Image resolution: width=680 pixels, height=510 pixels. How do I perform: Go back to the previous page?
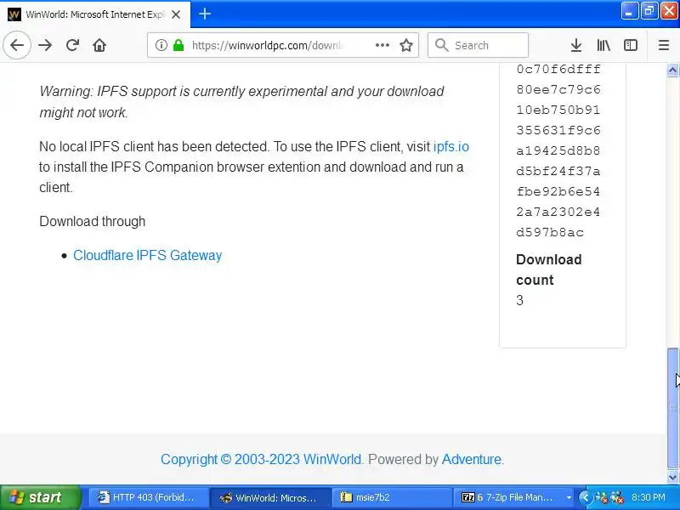[17, 45]
